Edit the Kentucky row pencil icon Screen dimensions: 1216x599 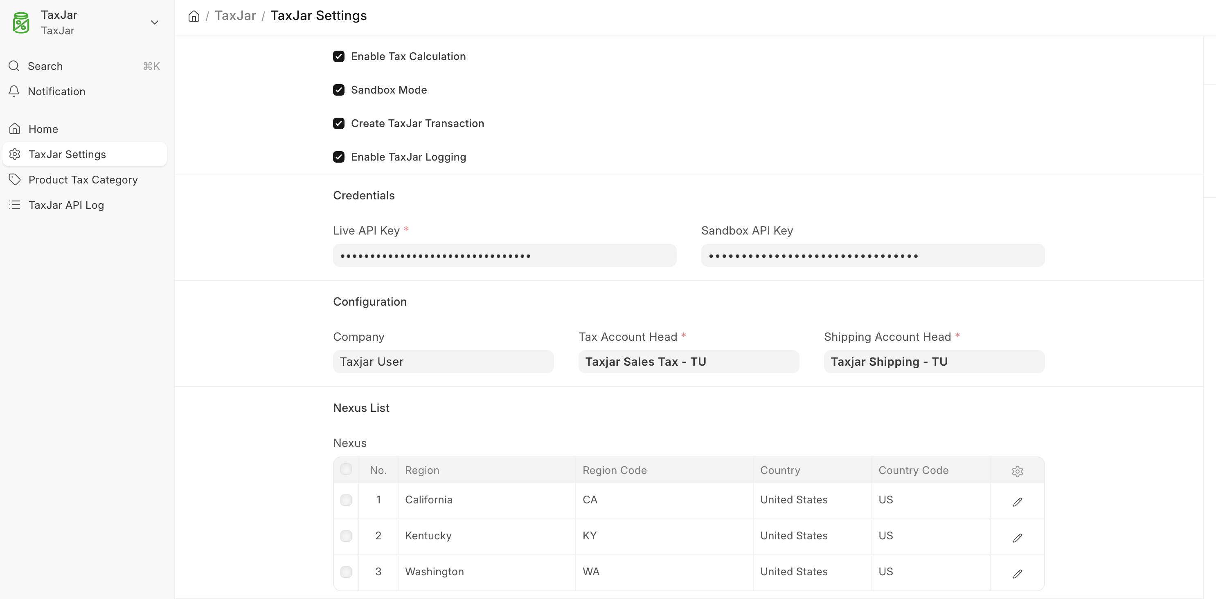coord(1017,538)
